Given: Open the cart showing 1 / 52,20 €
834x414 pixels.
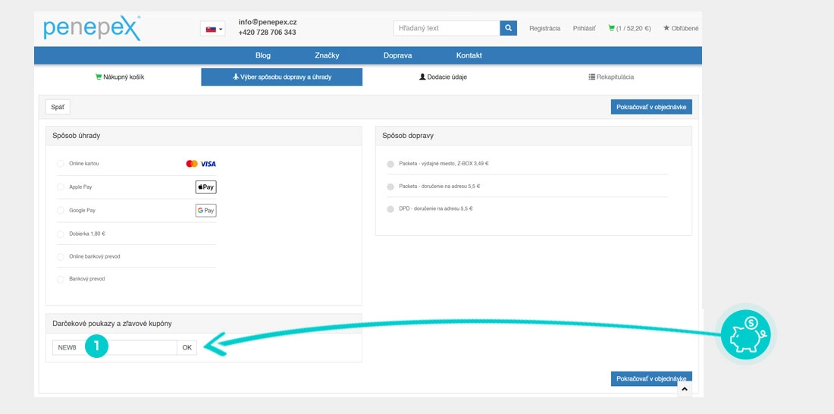Looking at the screenshot, I should 629,29.
